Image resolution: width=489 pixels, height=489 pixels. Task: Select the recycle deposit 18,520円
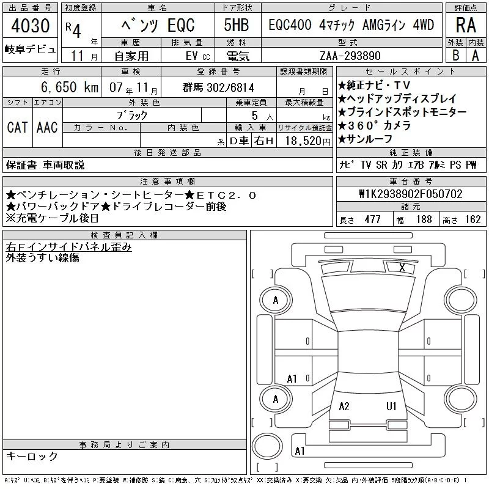[308, 141]
